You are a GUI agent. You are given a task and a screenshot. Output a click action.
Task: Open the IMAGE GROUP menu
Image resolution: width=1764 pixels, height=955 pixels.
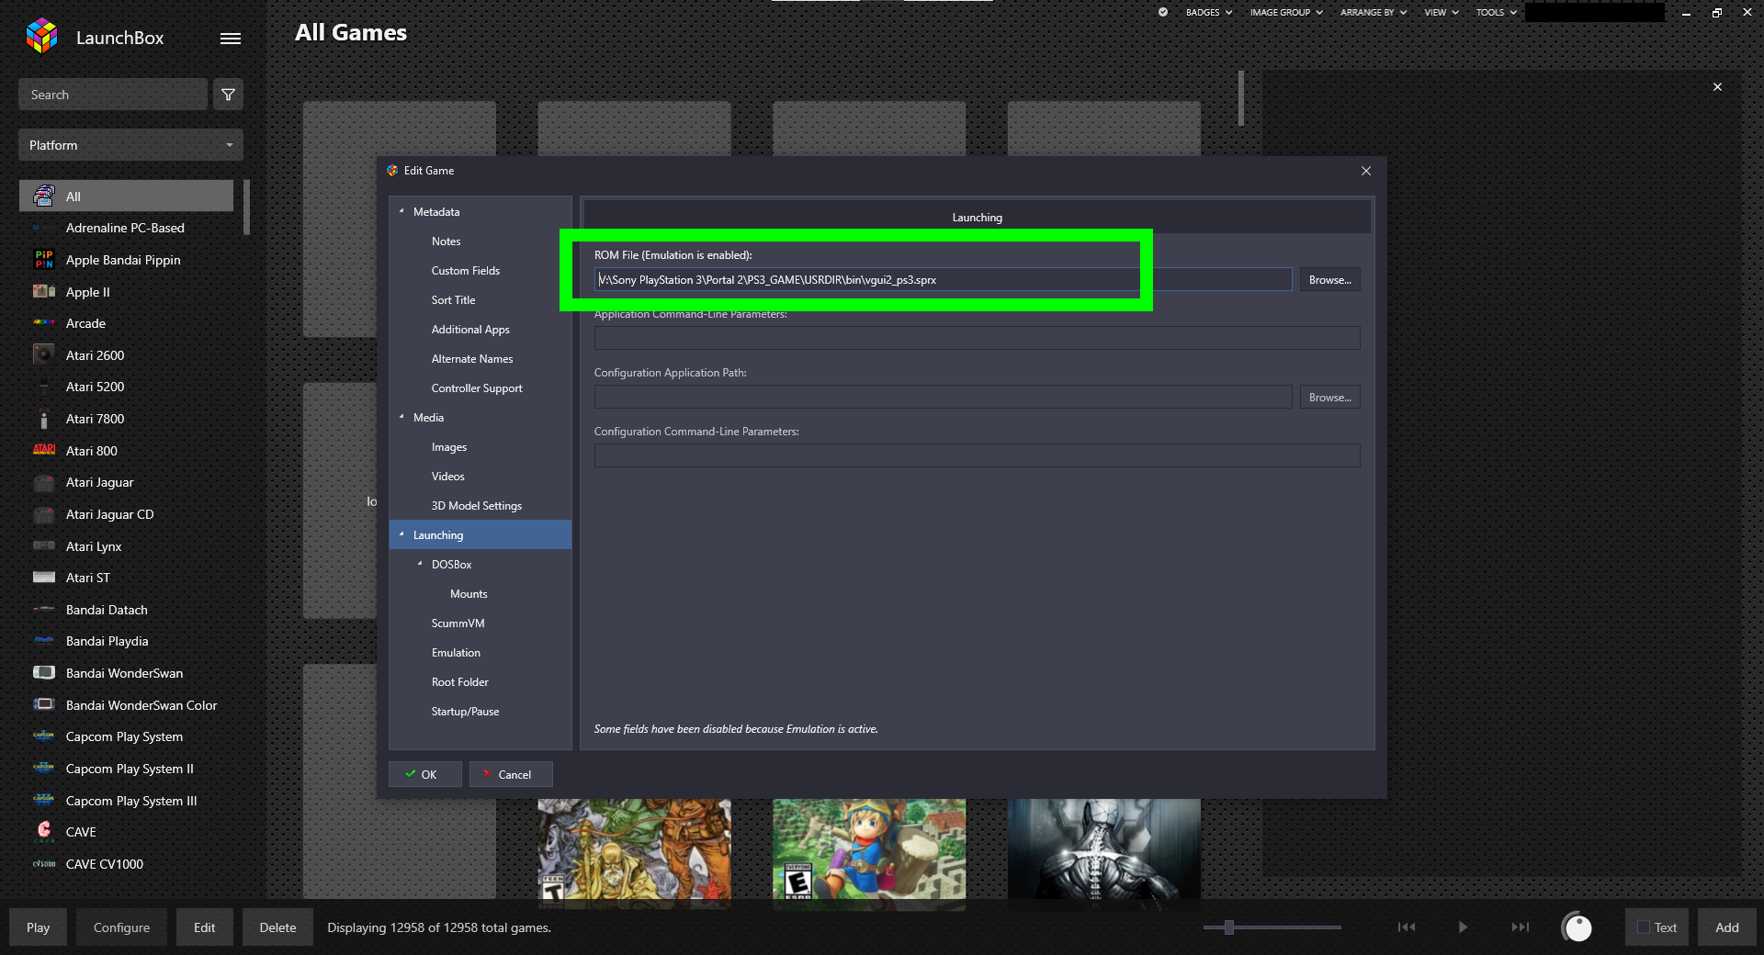[x=1286, y=12]
